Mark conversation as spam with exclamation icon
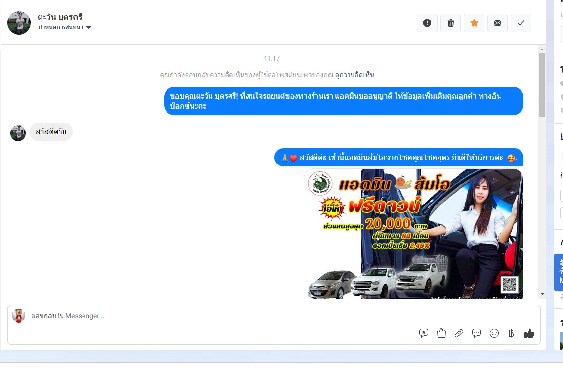The height and width of the screenshot is (368, 563). [427, 23]
